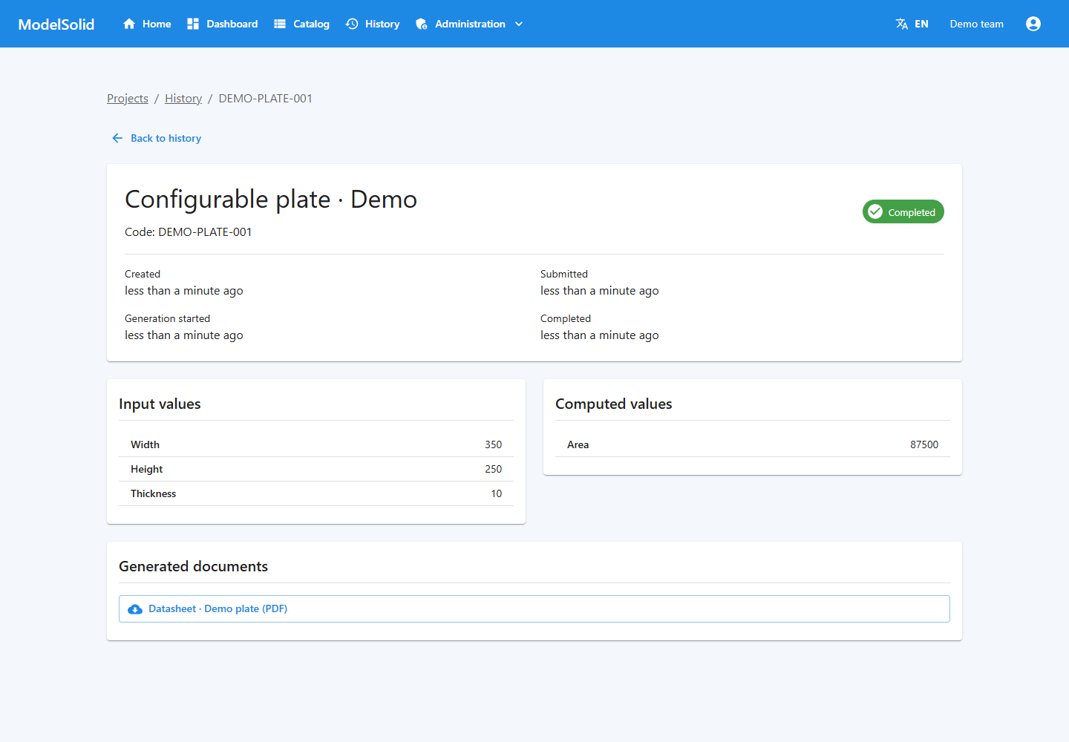The width and height of the screenshot is (1069, 742).
Task: Click the Submitted label
Action: pos(564,274)
